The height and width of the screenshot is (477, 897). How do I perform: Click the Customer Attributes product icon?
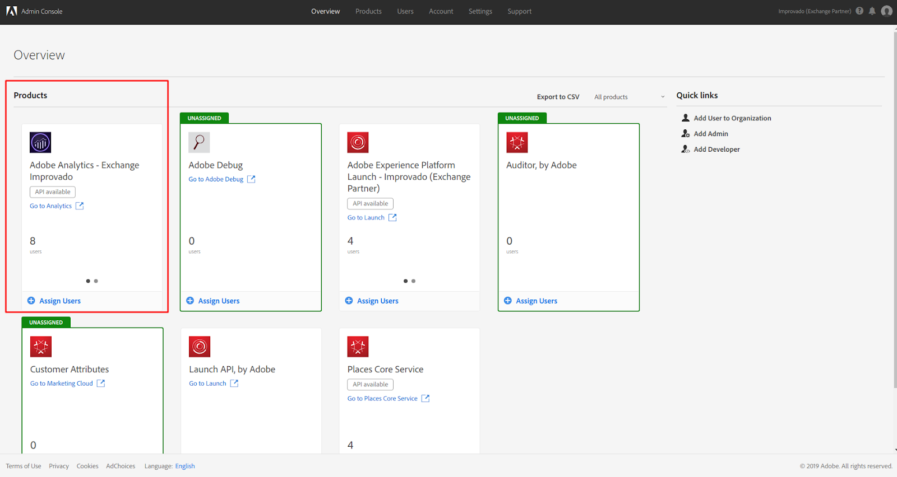[x=41, y=347]
